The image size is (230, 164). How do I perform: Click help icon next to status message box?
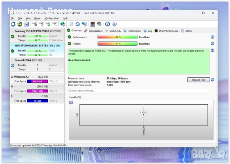pyautogui.click(x=212, y=50)
